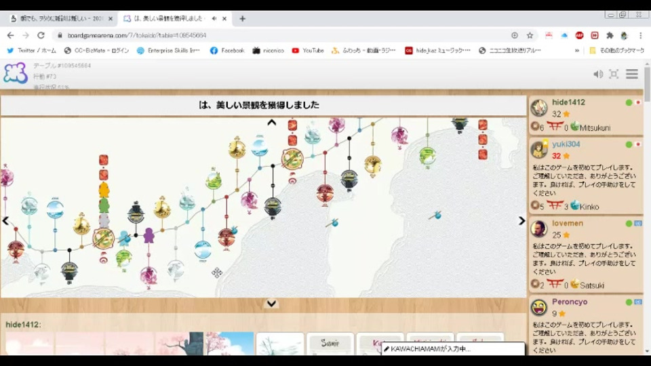Click yuki304's temple torii icon
The image size is (651, 366).
point(554,205)
